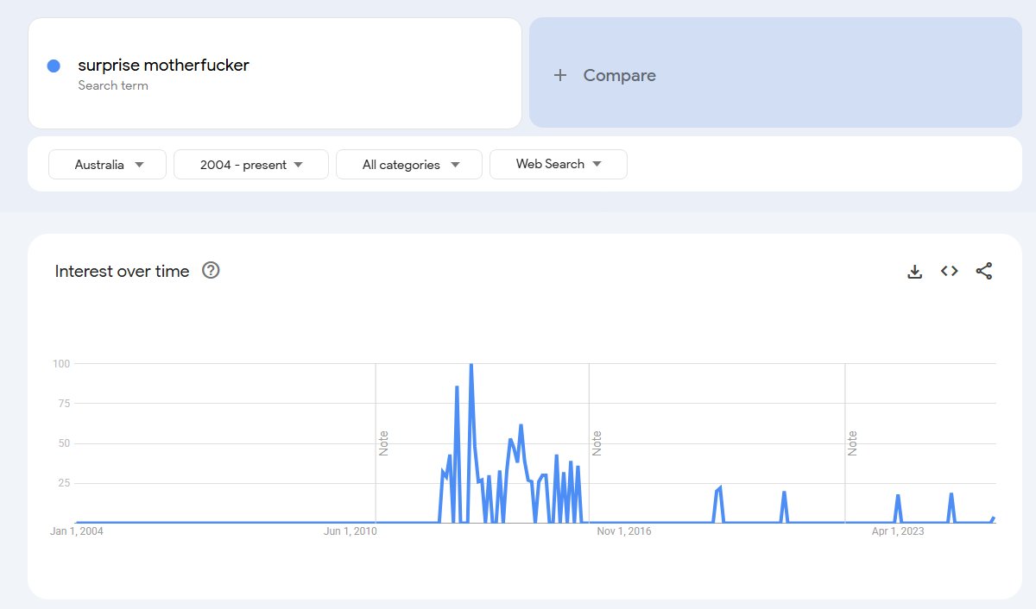Click the '25' y-axis label
The height and width of the screenshot is (609, 1036).
(x=63, y=483)
